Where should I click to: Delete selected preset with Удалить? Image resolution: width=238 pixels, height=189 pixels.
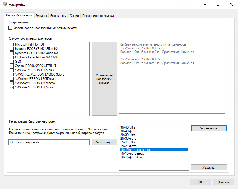point(209,168)
